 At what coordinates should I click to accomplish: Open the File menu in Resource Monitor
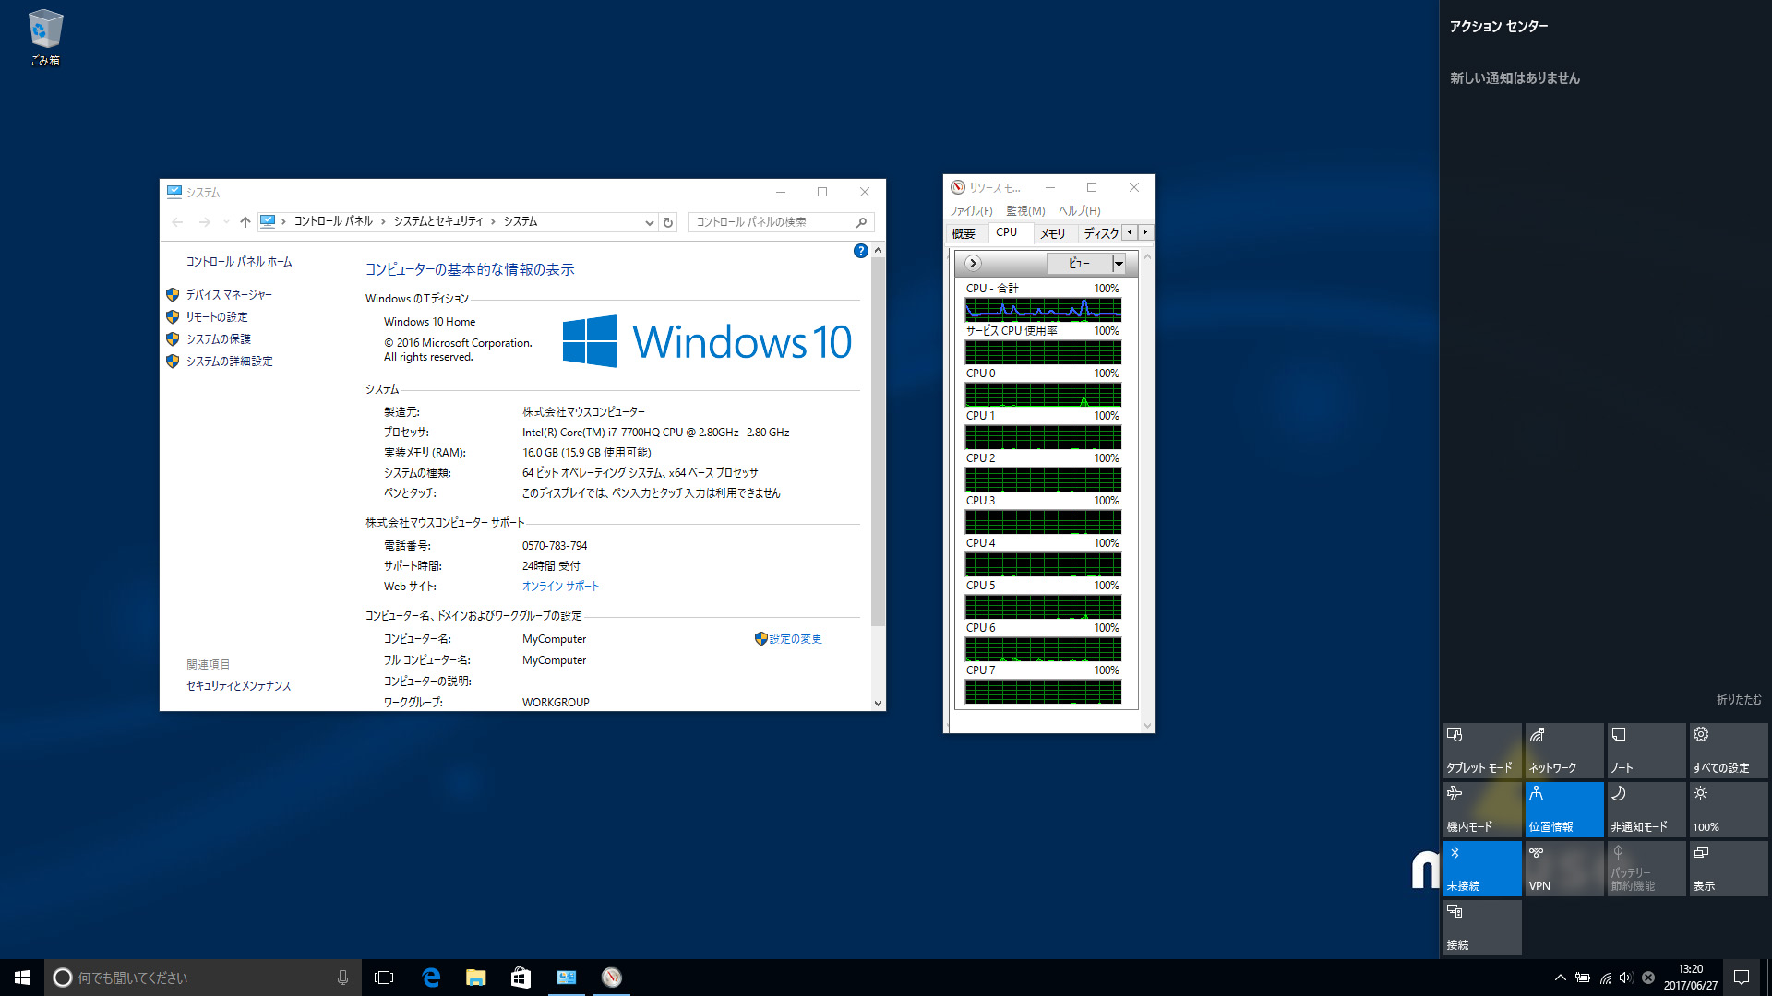coord(970,211)
